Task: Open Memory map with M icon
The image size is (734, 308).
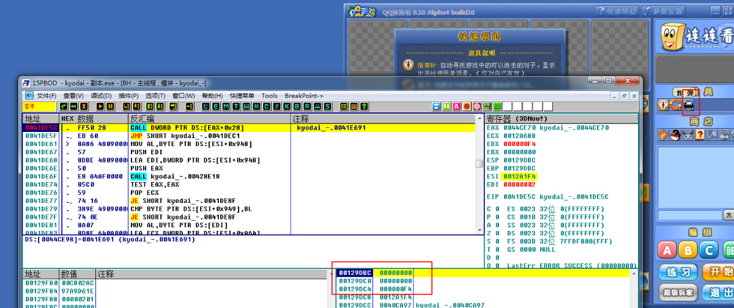Action: pos(226,106)
